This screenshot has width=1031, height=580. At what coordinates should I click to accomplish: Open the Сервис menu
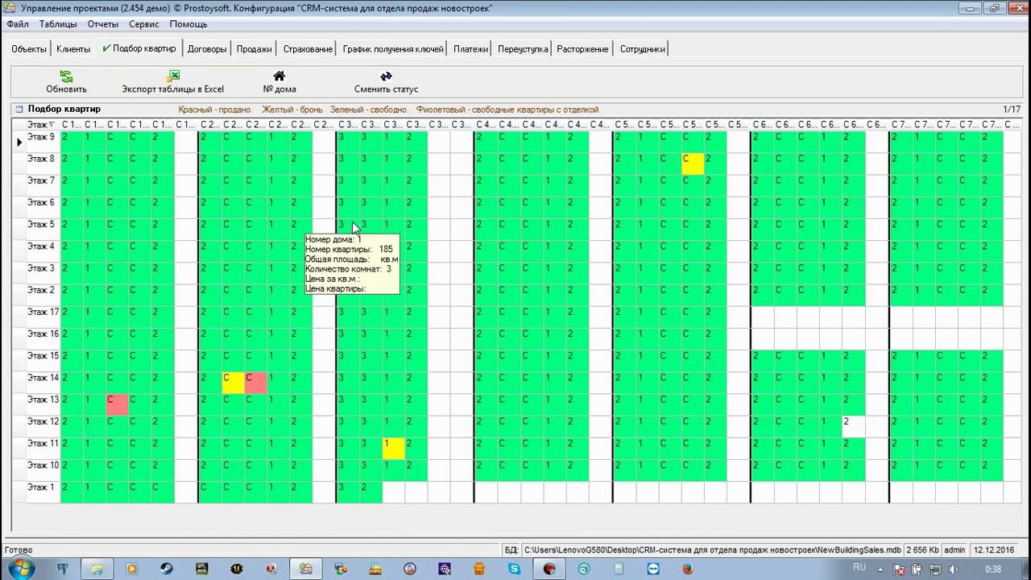click(144, 24)
